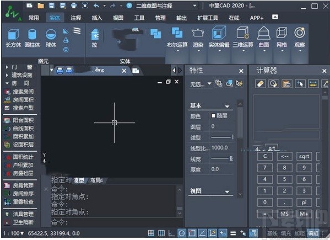Switch to the 布局1 layout tab
The height and width of the screenshot is (240, 330).
pos(96,180)
